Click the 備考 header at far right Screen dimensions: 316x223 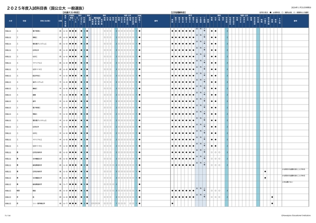[295, 21]
